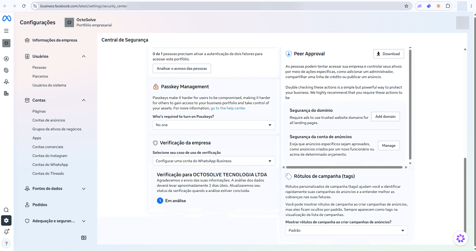Screen dimensions: 476x251
Task: Open the notifications bell icon
Action: point(6,232)
